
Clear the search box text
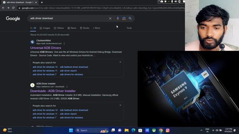[110, 18]
